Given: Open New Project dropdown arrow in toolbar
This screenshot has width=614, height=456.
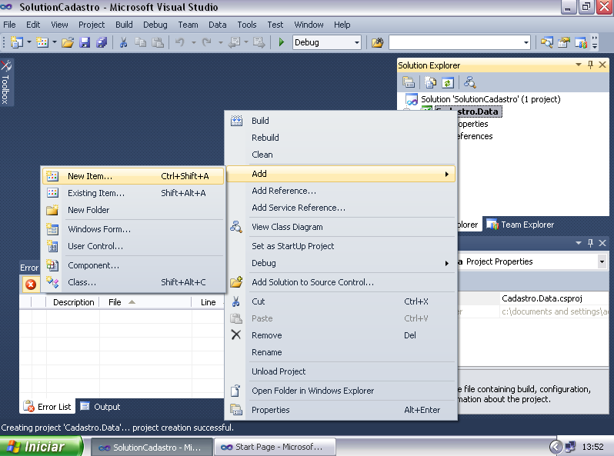Looking at the screenshot, I should click(x=29, y=42).
